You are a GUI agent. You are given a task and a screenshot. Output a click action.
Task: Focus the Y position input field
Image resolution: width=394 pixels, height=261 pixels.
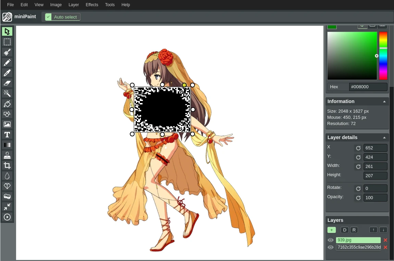pyautogui.click(x=375, y=157)
